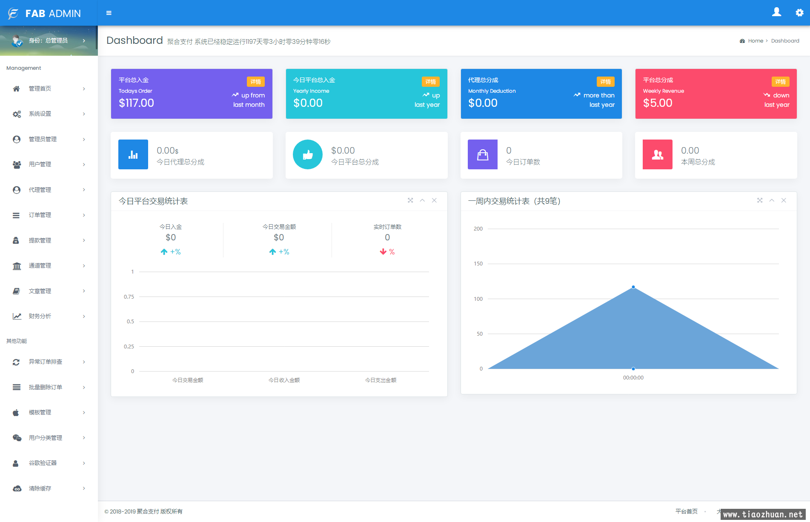Viewport: 810px width, 522px height.
Task: Click the 平台首页 footer link
Action: 686,511
